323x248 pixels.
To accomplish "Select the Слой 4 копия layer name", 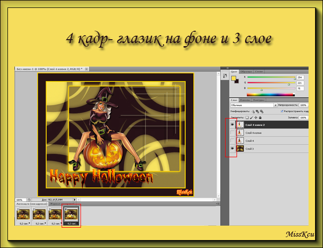I will coord(253,133).
